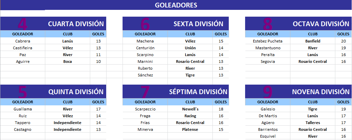Select goals value 20 in Octava table
This screenshot has height=140, width=352.
click(x=343, y=41)
